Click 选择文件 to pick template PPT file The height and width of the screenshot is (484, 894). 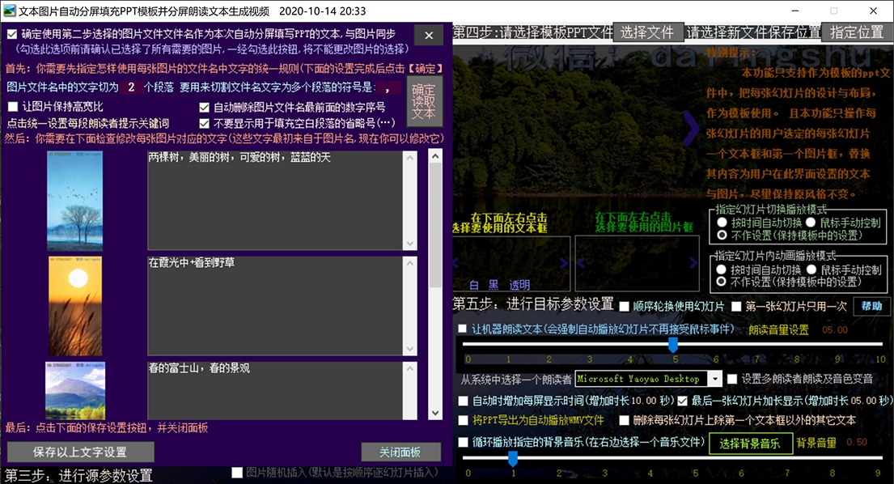pyautogui.click(x=647, y=32)
